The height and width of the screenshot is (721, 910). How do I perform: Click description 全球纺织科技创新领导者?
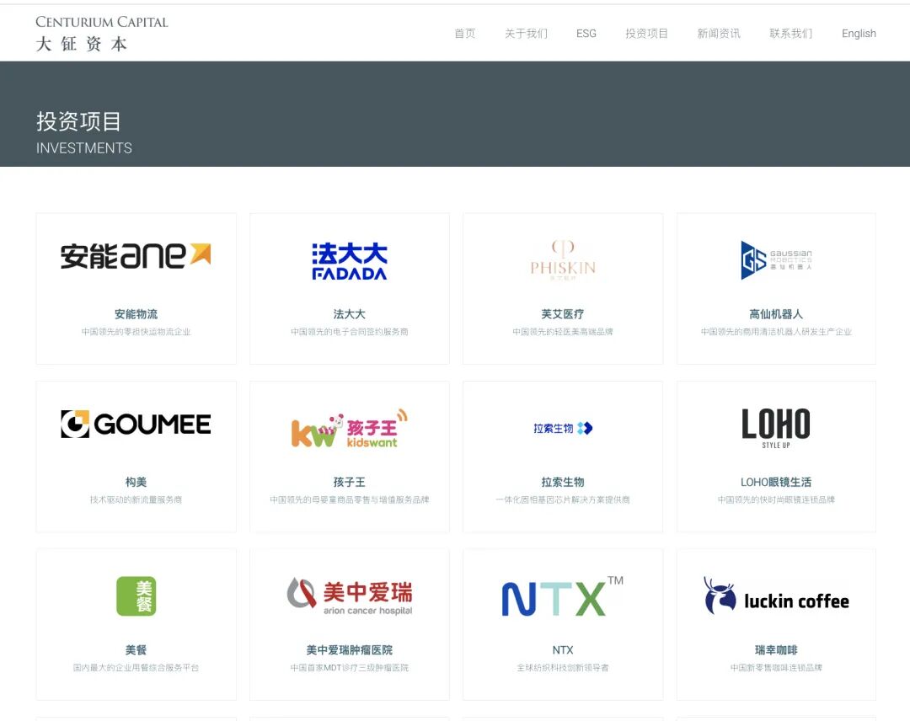562,668
